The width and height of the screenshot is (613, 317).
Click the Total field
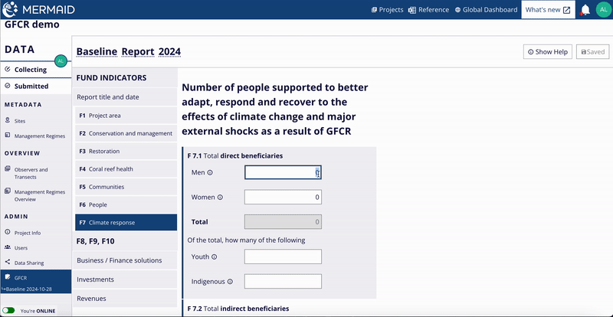(x=283, y=221)
